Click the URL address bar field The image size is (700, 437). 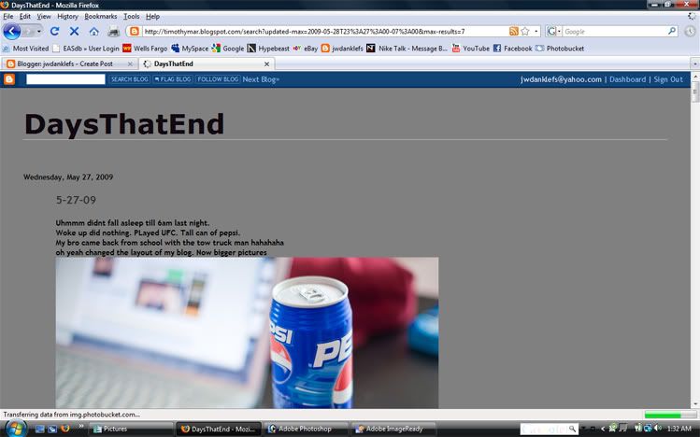coord(325,31)
